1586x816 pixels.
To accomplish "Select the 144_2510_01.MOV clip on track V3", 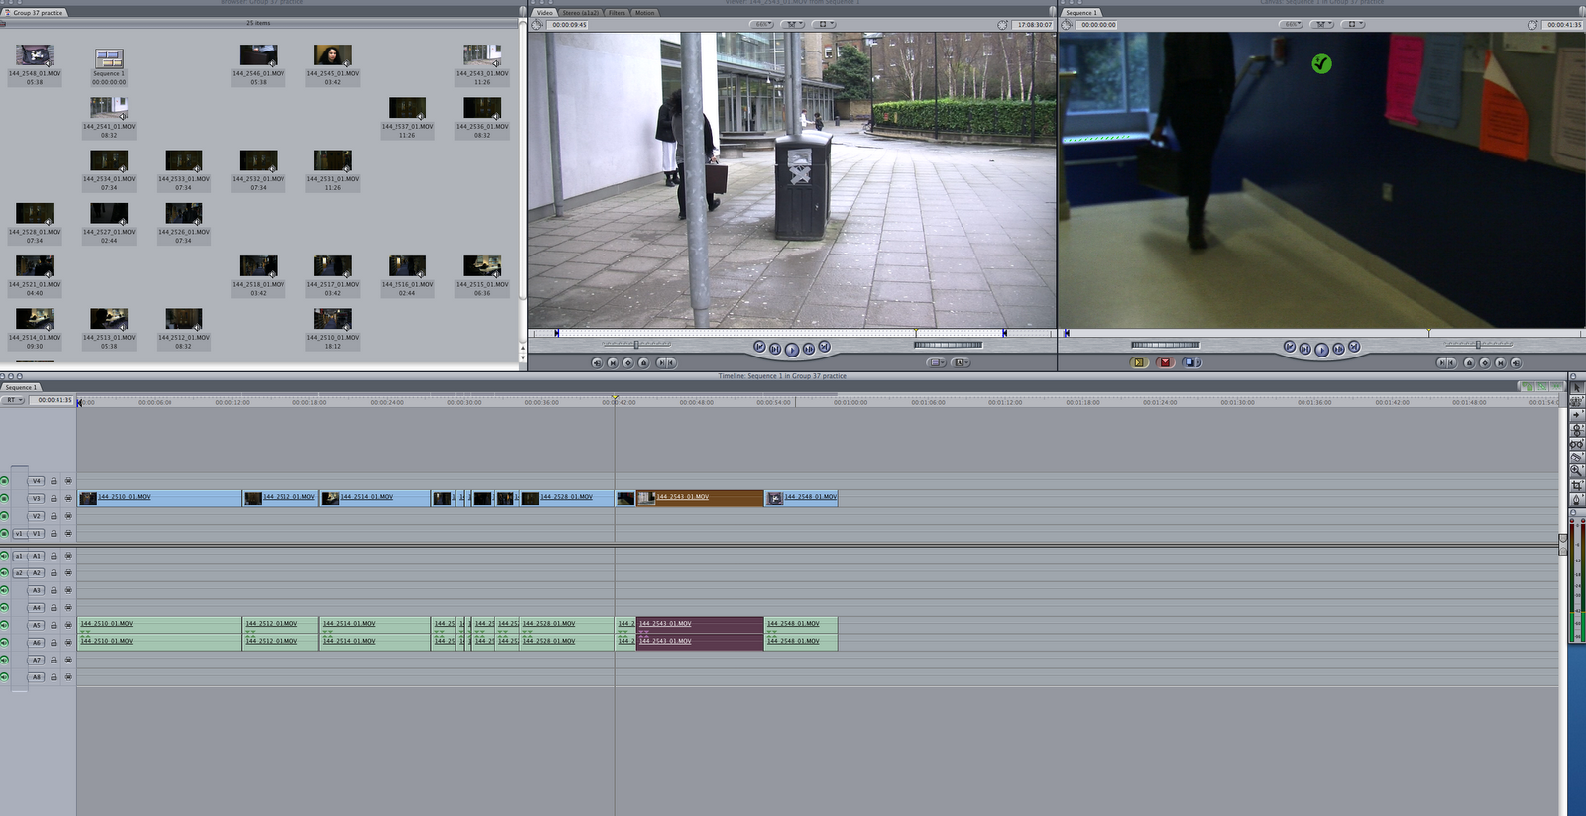I will [160, 498].
